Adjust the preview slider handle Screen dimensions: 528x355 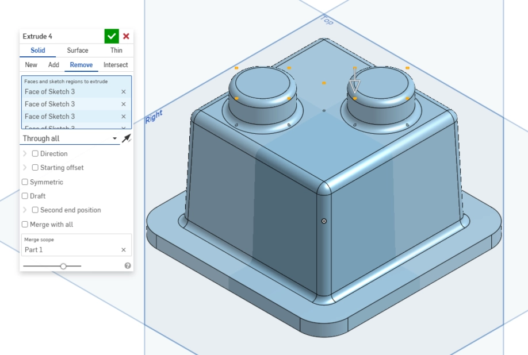[63, 266]
